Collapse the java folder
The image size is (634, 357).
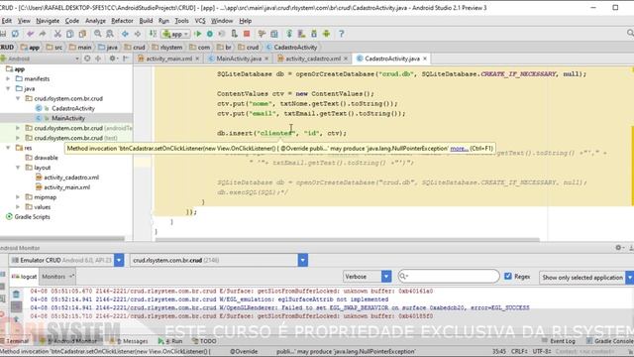(8, 88)
